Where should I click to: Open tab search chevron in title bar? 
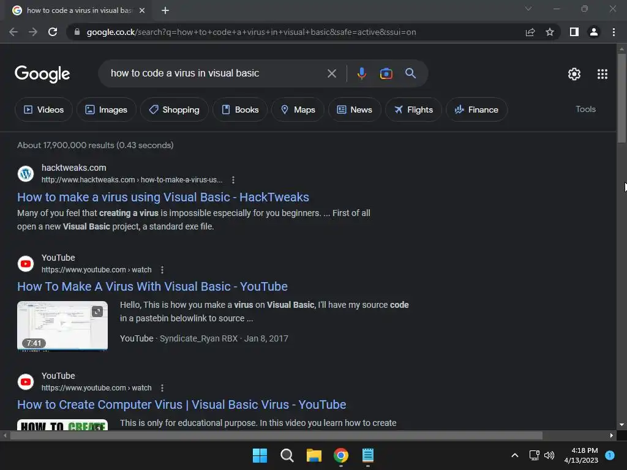[528, 9]
